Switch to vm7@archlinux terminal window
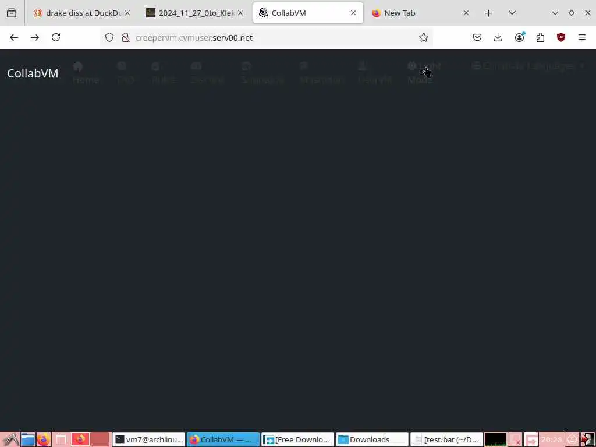The height and width of the screenshot is (447, 596). [148, 440]
